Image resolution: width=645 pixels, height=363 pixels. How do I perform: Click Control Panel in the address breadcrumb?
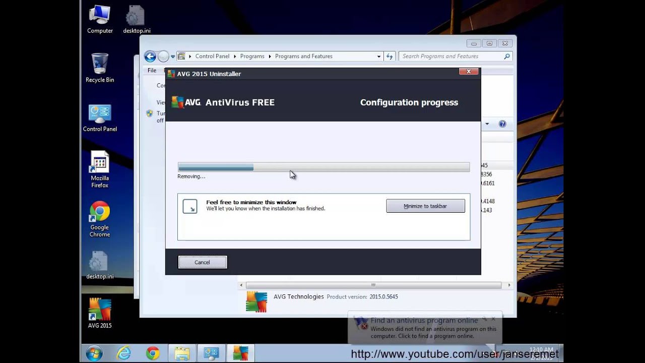[212, 56]
